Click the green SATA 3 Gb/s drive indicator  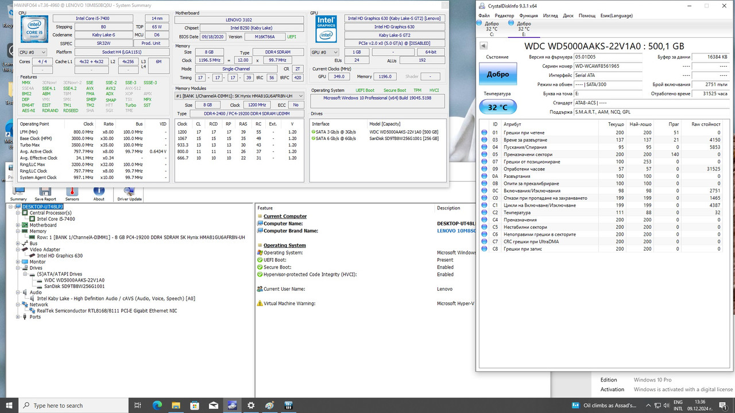coord(314,133)
